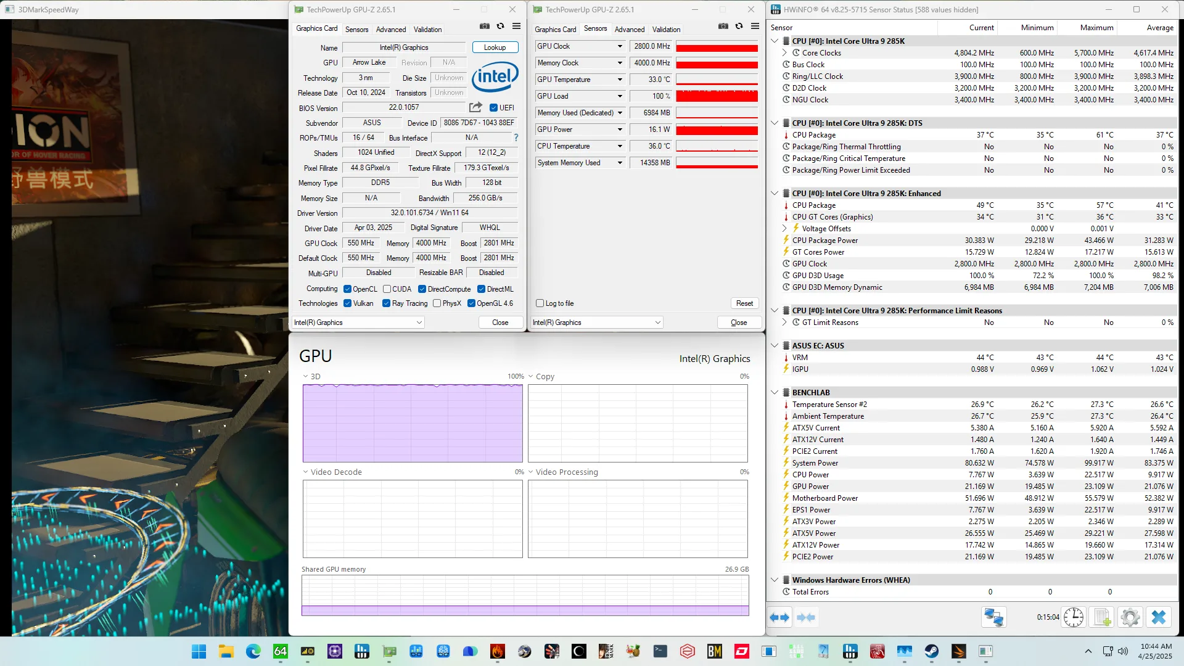Open Microsoft Edge from the taskbar
The image size is (1184, 666).
click(253, 651)
